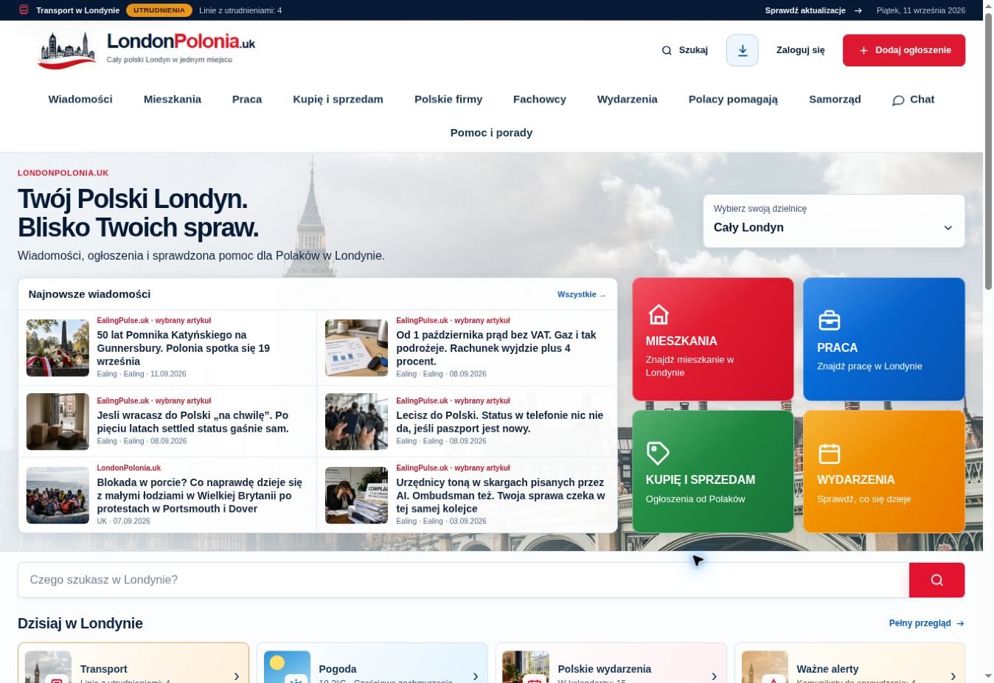The width and height of the screenshot is (994, 683).
Task: Open the Blokada w porcie article thumbnail
Action: (58, 496)
